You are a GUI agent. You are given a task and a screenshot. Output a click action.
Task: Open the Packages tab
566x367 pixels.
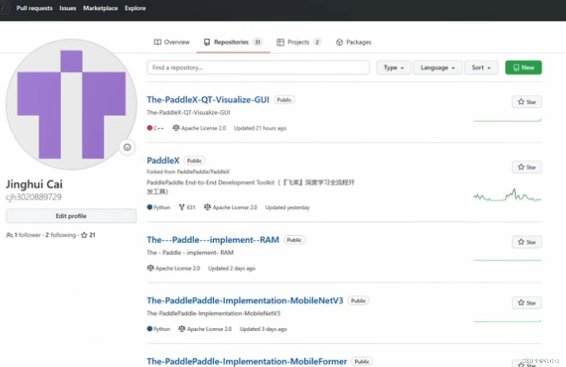tap(354, 42)
